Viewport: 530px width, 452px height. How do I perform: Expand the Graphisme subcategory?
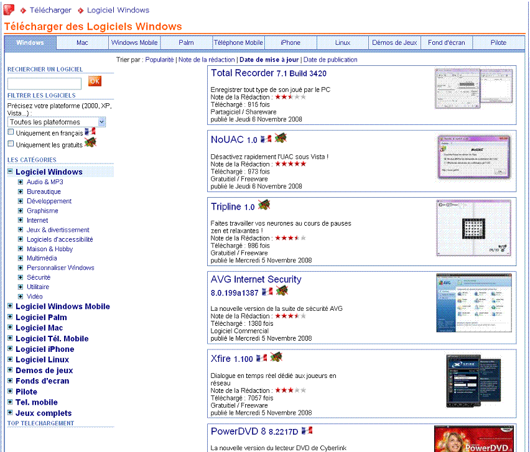click(21, 211)
